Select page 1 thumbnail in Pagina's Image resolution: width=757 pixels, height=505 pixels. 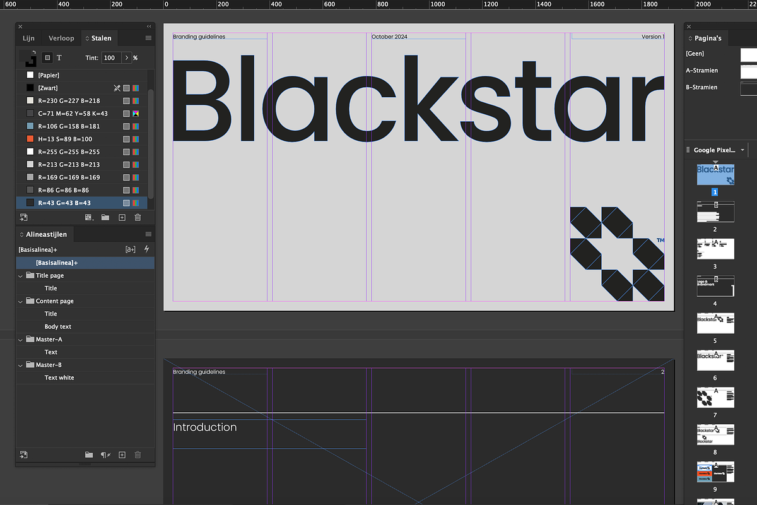click(715, 175)
